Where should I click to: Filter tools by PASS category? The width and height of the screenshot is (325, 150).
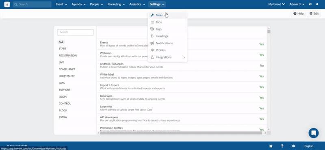coord(62,83)
